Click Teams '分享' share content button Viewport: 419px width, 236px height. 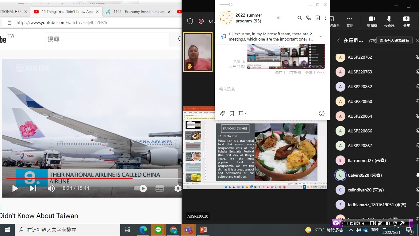coord(406,21)
